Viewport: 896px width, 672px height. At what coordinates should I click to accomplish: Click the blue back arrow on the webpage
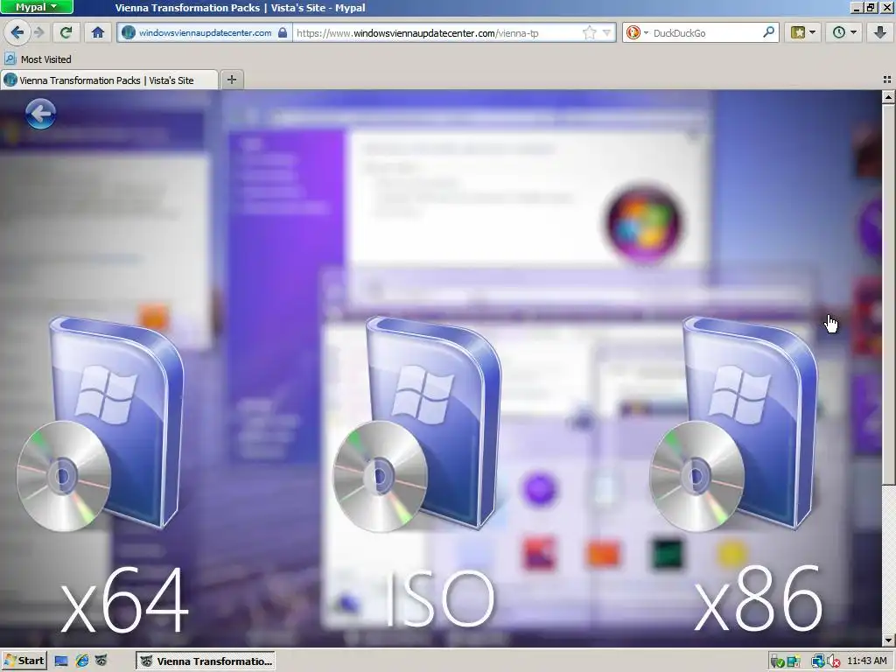(x=40, y=114)
